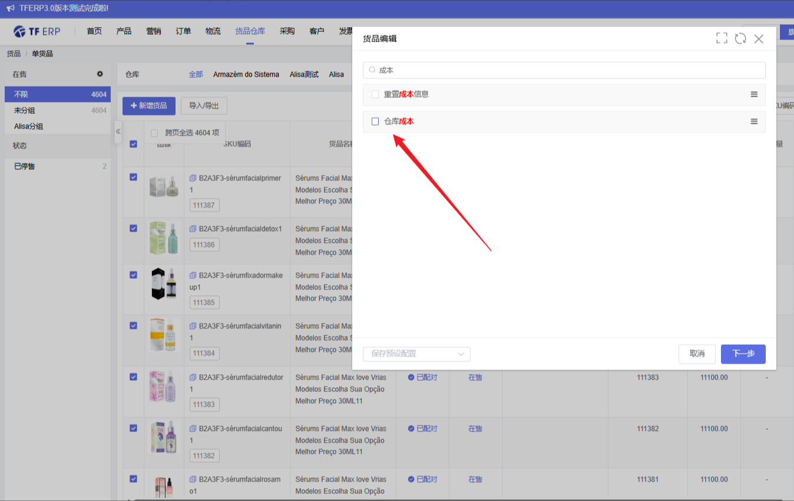The width and height of the screenshot is (794, 501).
Task: Open the 保存预设配置 dropdown
Action: click(x=416, y=354)
